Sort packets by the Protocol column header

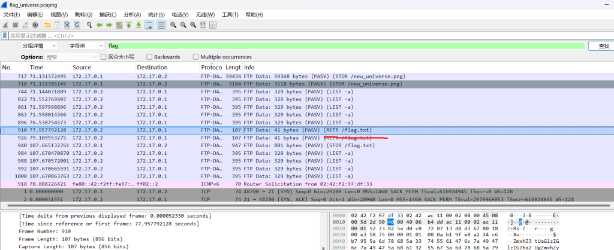(210, 68)
